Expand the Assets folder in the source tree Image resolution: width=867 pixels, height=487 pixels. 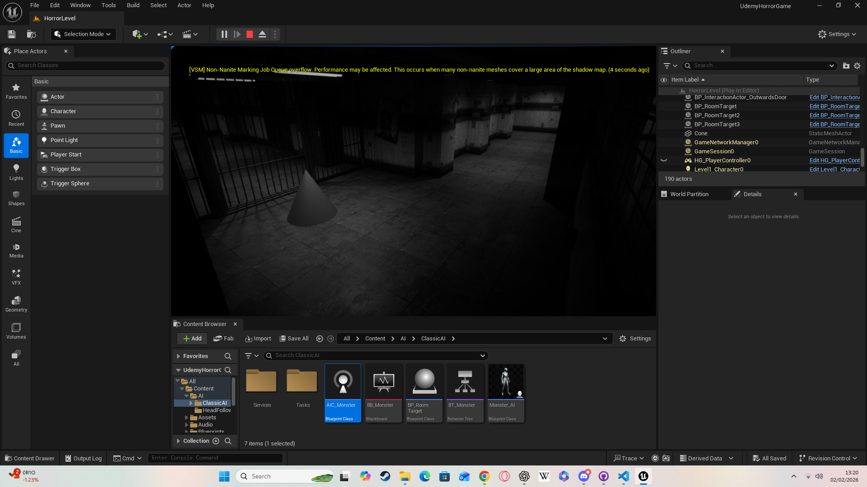(187, 418)
